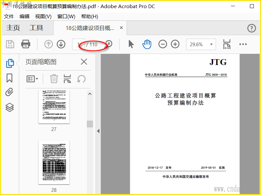Select page 27 thumbnail
The width and height of the screenshot is (261, 195).
point(54,107)
